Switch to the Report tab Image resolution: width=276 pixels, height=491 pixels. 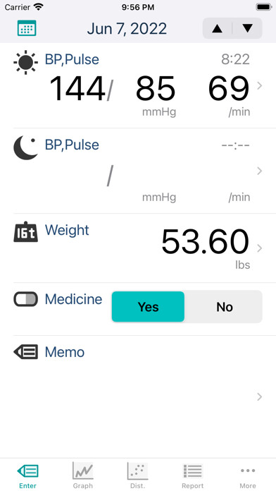(x=192, y=475)
